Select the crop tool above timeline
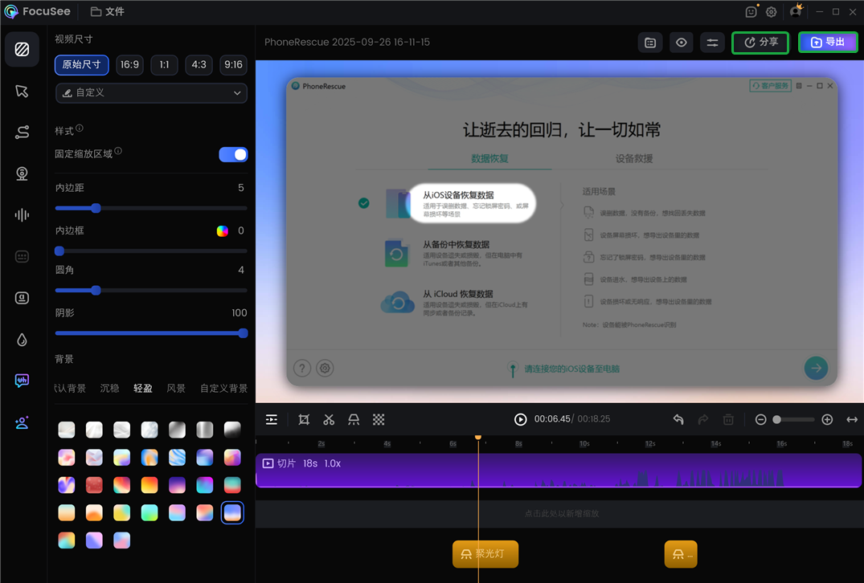The width and height of the screenshot is (864, 583). (x=303, y=419)
